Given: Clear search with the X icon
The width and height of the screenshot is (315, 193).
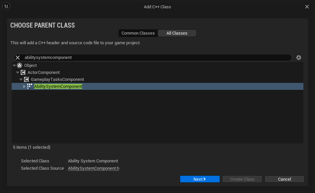Looking at the screenshot, I should click(18, 58).
